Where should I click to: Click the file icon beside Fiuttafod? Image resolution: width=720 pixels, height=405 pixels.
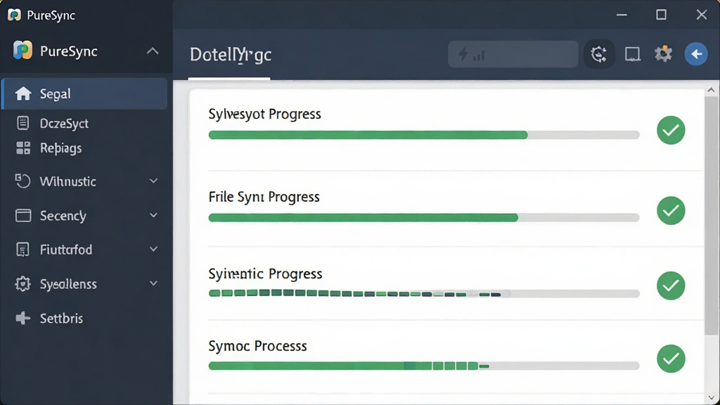coord(22,250)
